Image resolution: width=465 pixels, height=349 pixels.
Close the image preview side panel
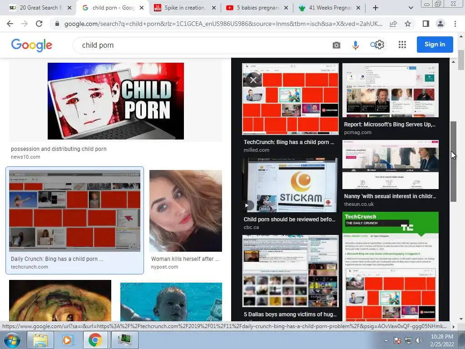253,80
